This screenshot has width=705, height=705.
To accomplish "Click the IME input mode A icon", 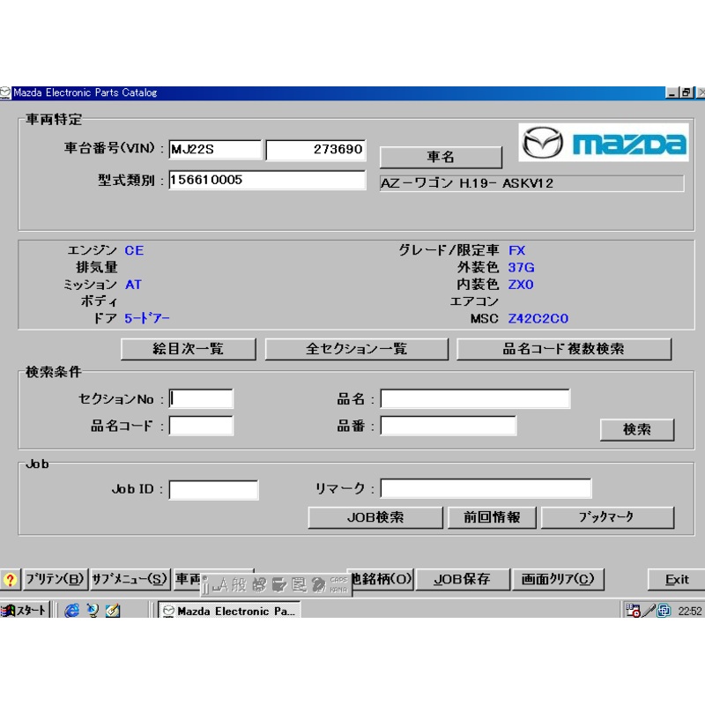I will tap(220, 584).
